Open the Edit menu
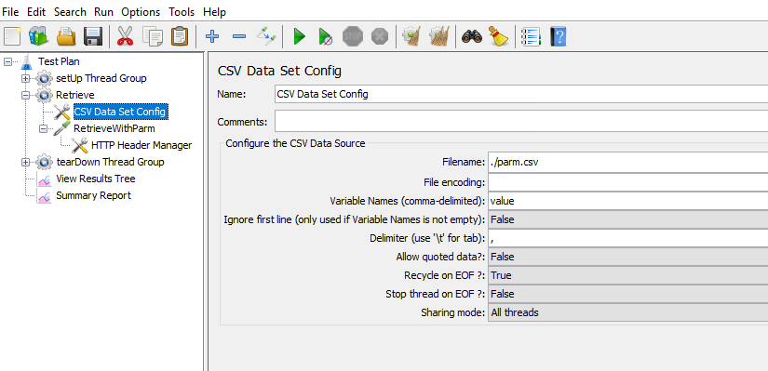The width and height of the screenshot is (768, 371). point(35,12)
